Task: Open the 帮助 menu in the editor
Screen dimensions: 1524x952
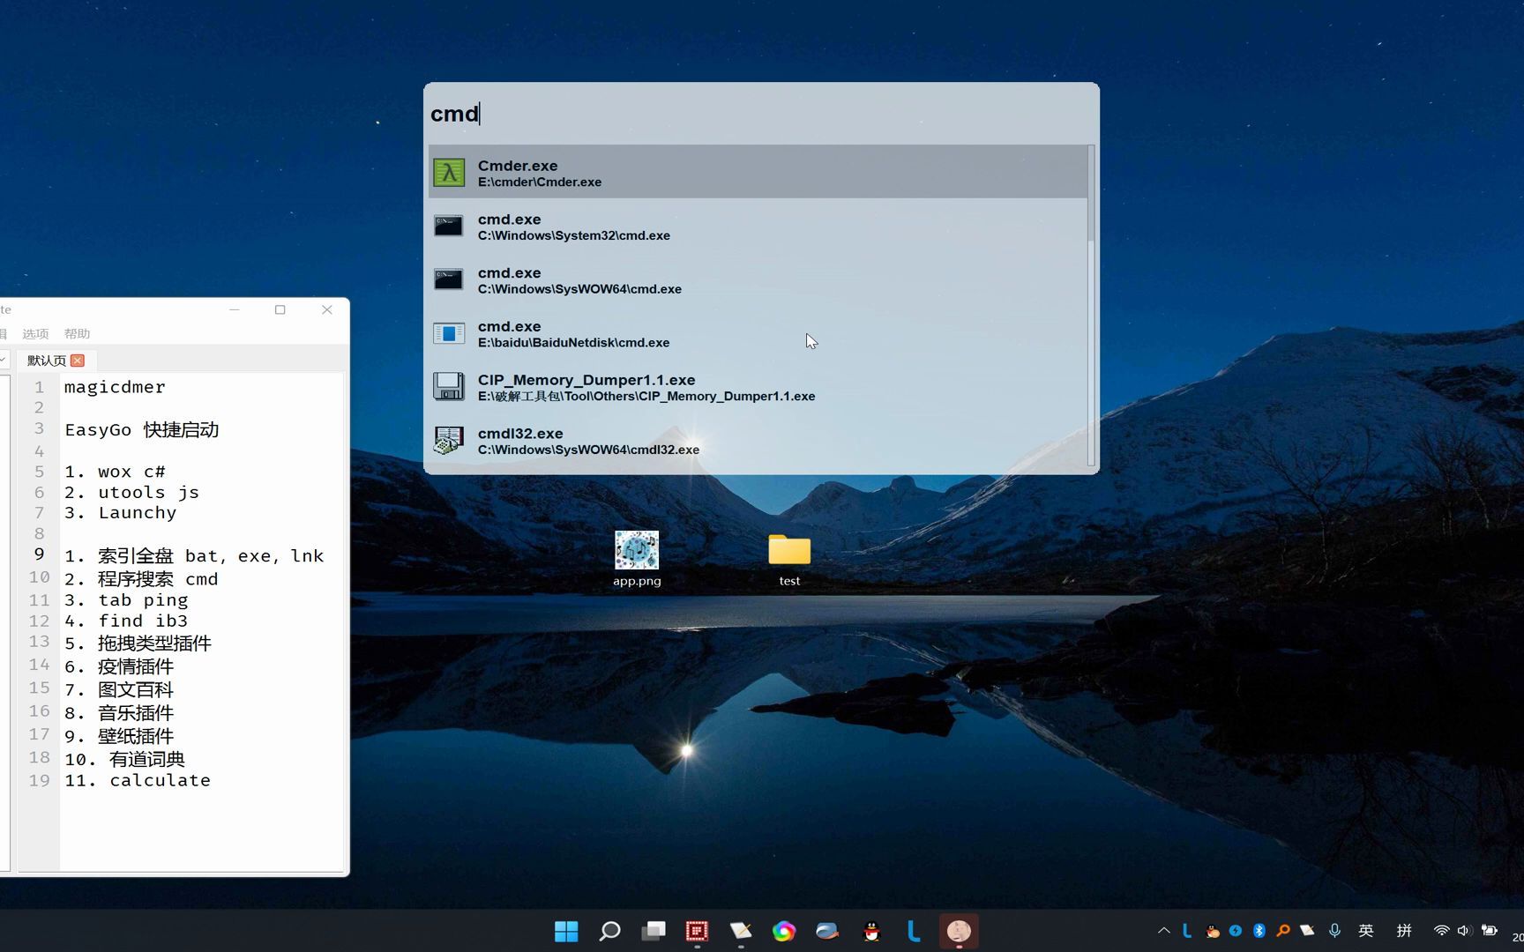Action: pyautogui.click(x=77, y=334)
